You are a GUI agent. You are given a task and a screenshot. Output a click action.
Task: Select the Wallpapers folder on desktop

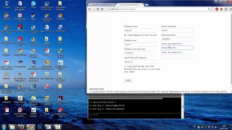click(x=7, y=99)
